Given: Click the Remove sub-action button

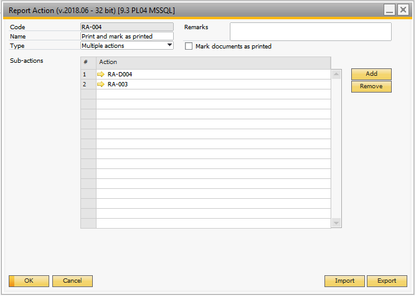Looking at the screenshot, I should pyautogui.click(x=371, y=86).
